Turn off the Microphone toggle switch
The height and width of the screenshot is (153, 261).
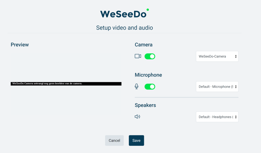tap(150, 87)
